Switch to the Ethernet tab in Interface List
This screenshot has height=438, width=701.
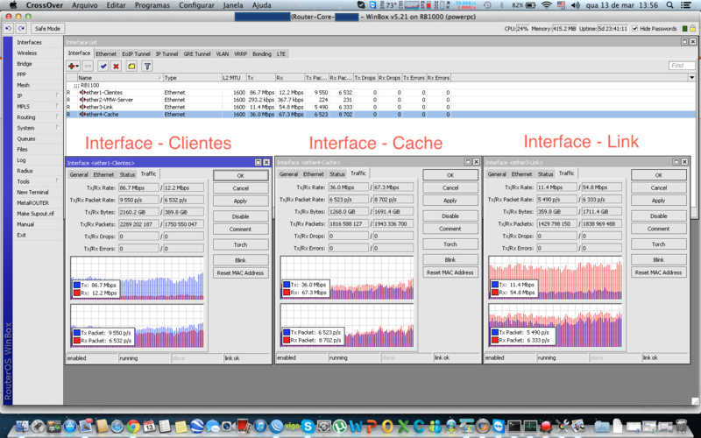[x=106, y=53]
